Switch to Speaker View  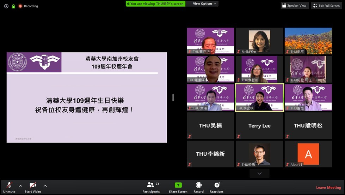tap(295, 6)
